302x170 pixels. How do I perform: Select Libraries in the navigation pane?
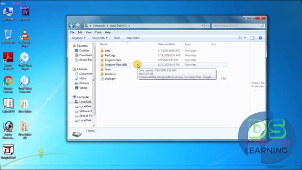80,69
